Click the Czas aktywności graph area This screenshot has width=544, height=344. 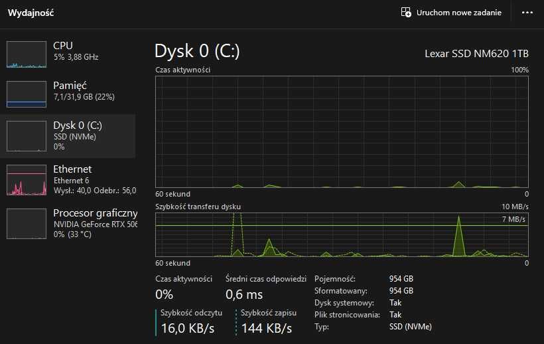tap(342, 132)
